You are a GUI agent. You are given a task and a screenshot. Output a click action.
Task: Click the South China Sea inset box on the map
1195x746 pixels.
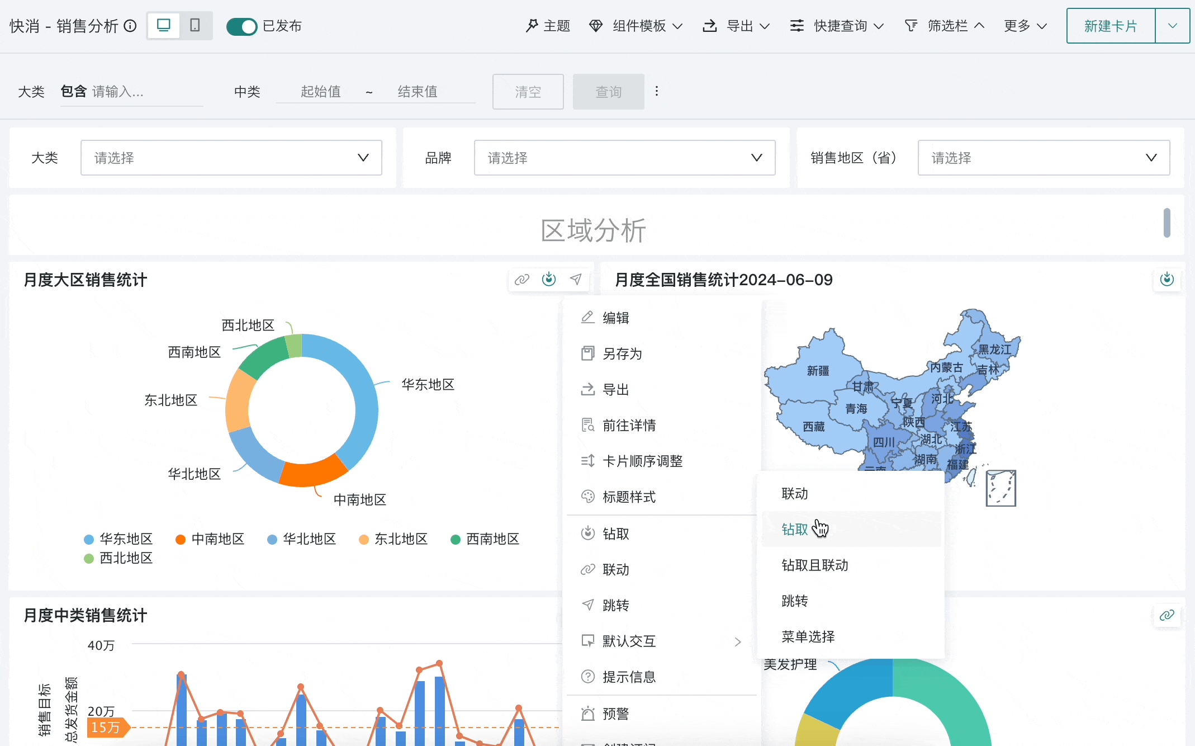[x=1000, y=488]
